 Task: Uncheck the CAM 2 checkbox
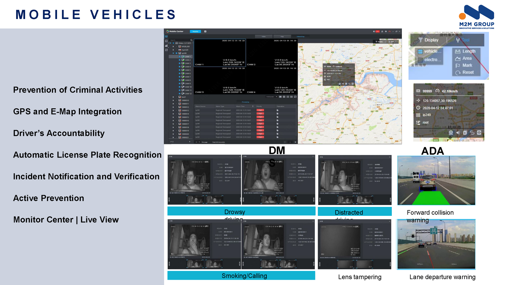(x=180, y=60)
